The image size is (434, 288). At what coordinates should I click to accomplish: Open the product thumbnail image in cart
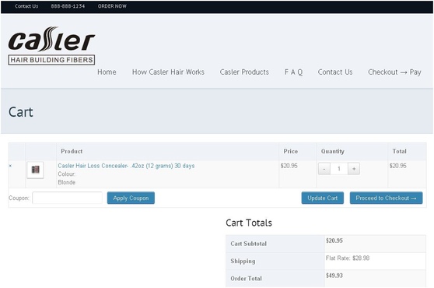[35, 170]
